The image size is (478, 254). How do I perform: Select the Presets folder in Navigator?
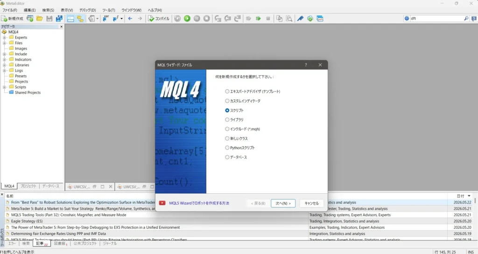tap(21, 76)
